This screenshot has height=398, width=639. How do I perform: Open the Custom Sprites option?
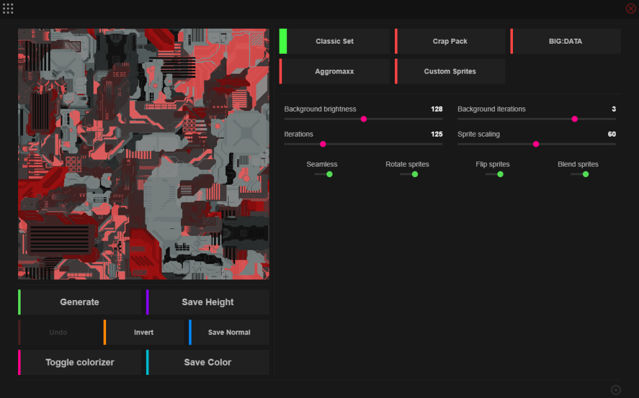click(x=450, y=72)
